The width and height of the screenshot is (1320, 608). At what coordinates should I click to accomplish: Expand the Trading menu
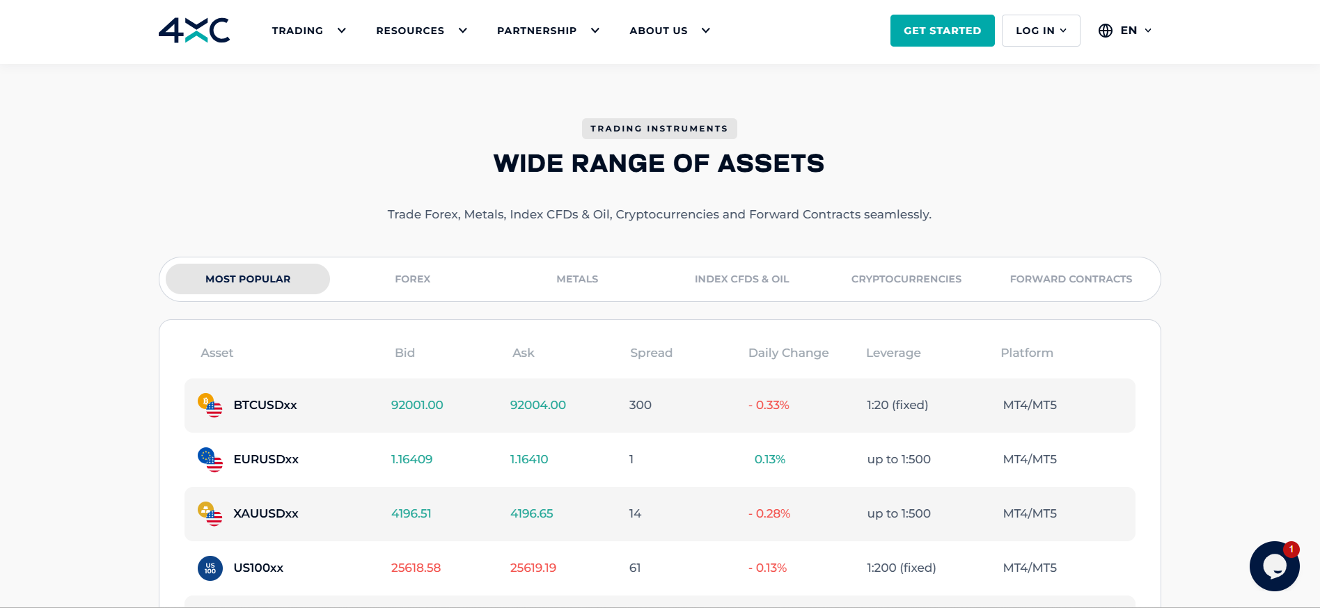coord(308,31)
